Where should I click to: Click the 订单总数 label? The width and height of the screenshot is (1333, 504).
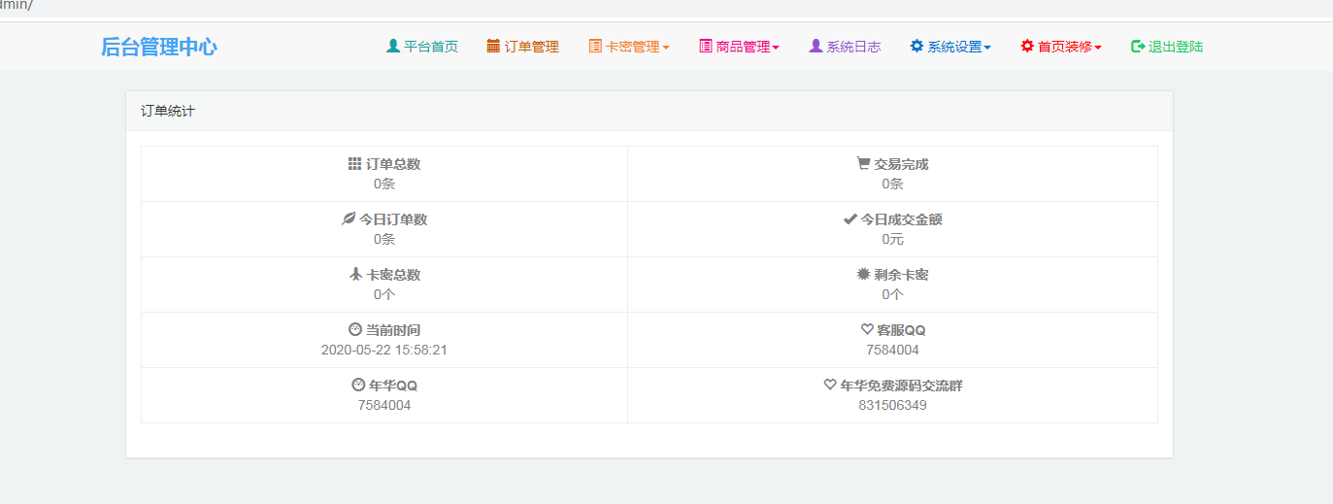pos(393,164)
